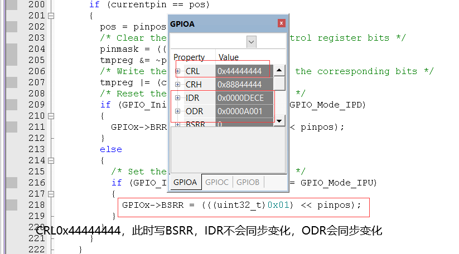The image size is (459, 254).
Task: Click the breakpoint margin at line 218
Action: (12, 205)
